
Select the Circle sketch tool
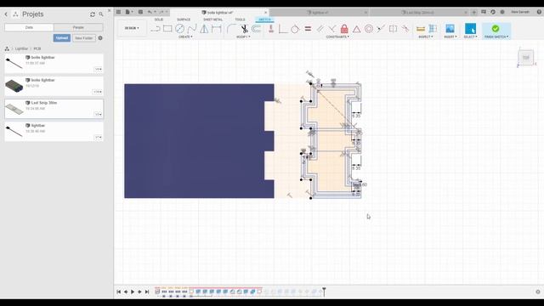point(179,29)
